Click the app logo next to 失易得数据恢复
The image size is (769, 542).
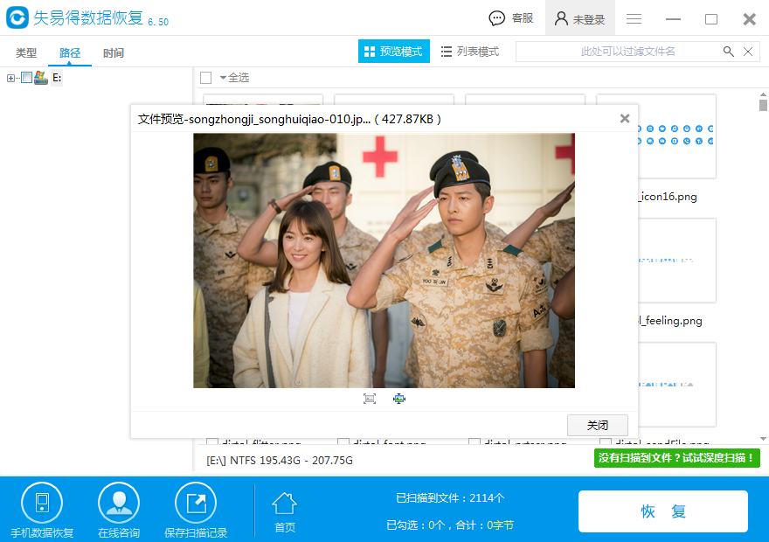[17, 17]
